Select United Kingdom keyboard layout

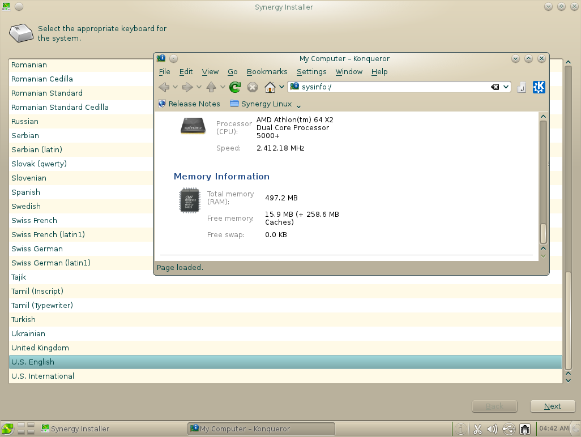(40, 348)
